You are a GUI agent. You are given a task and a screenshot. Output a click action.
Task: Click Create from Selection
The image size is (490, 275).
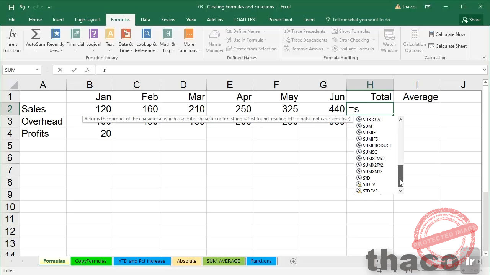point(252,49)
